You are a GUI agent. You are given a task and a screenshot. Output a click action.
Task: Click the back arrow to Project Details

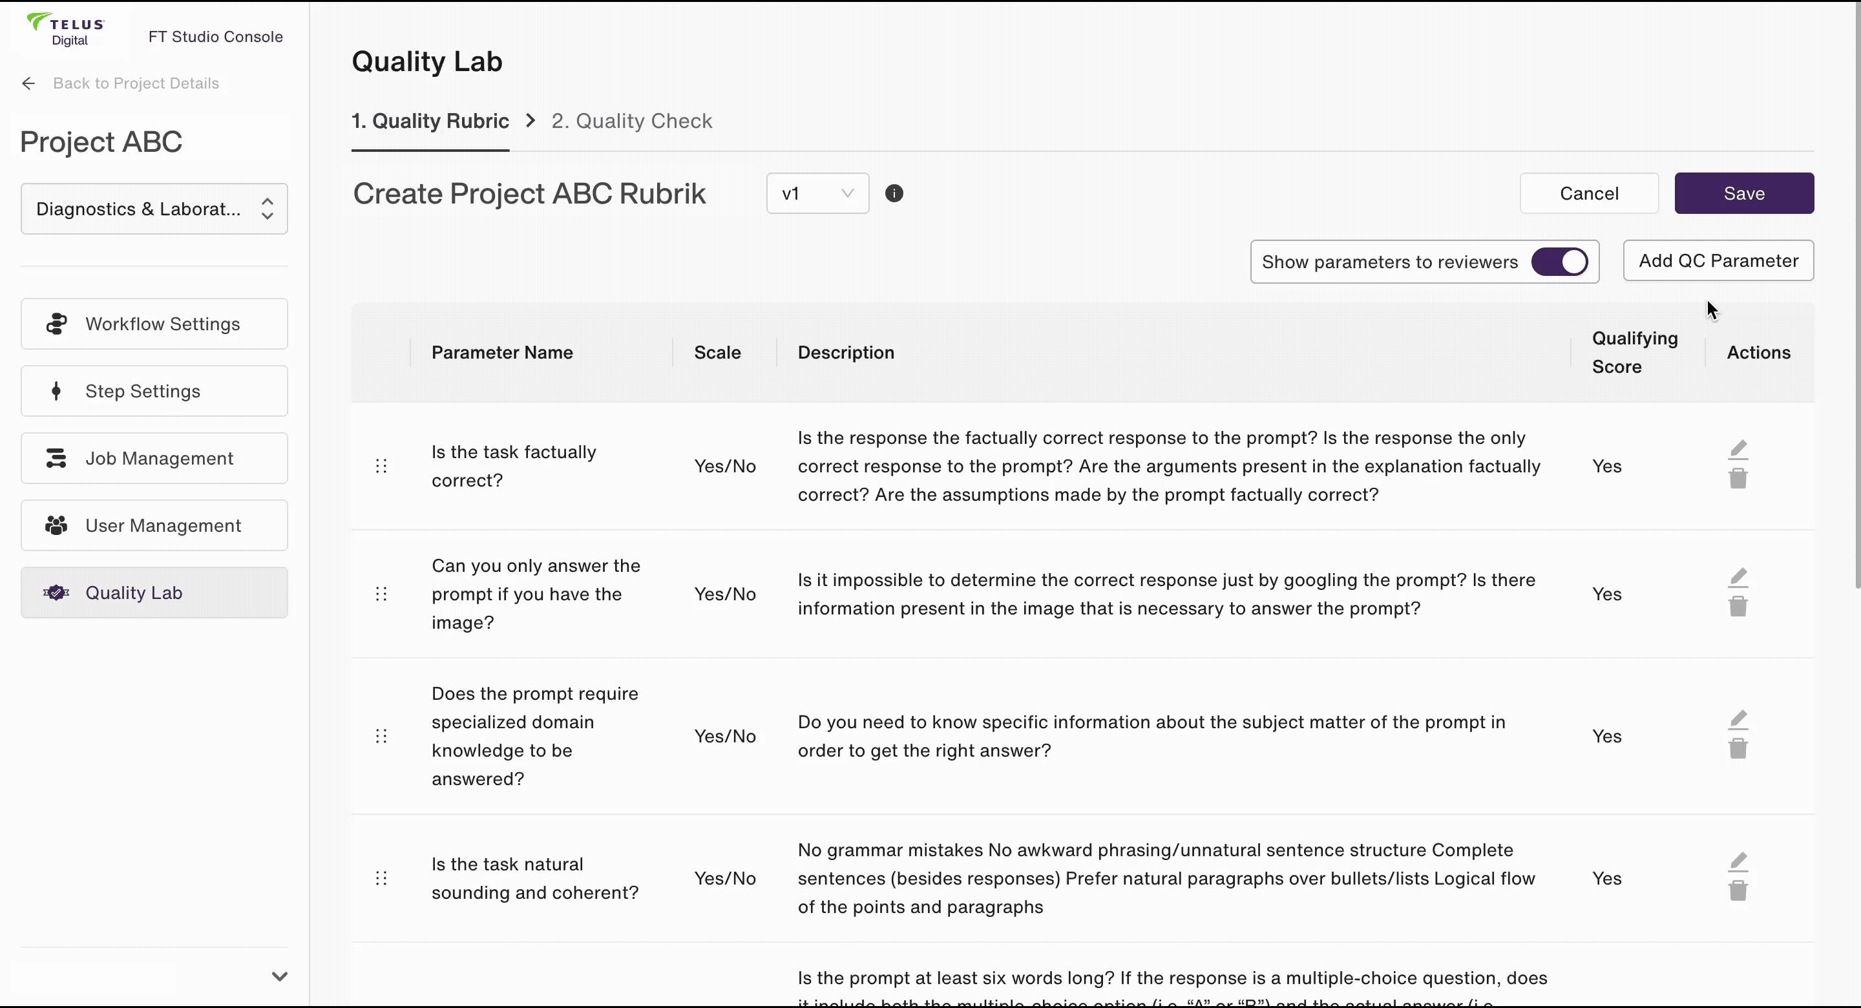[29, 84]
